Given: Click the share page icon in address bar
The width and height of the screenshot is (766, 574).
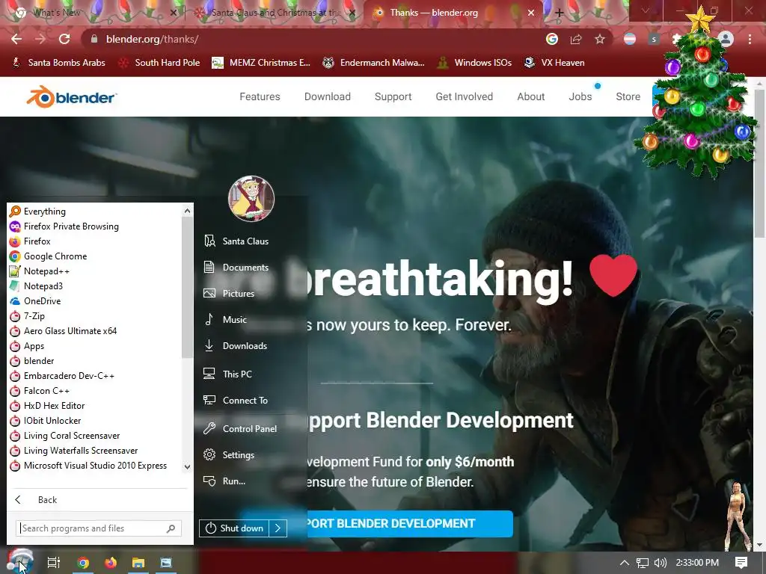Looking at the screenshot, I should click(x=576, y=39).
